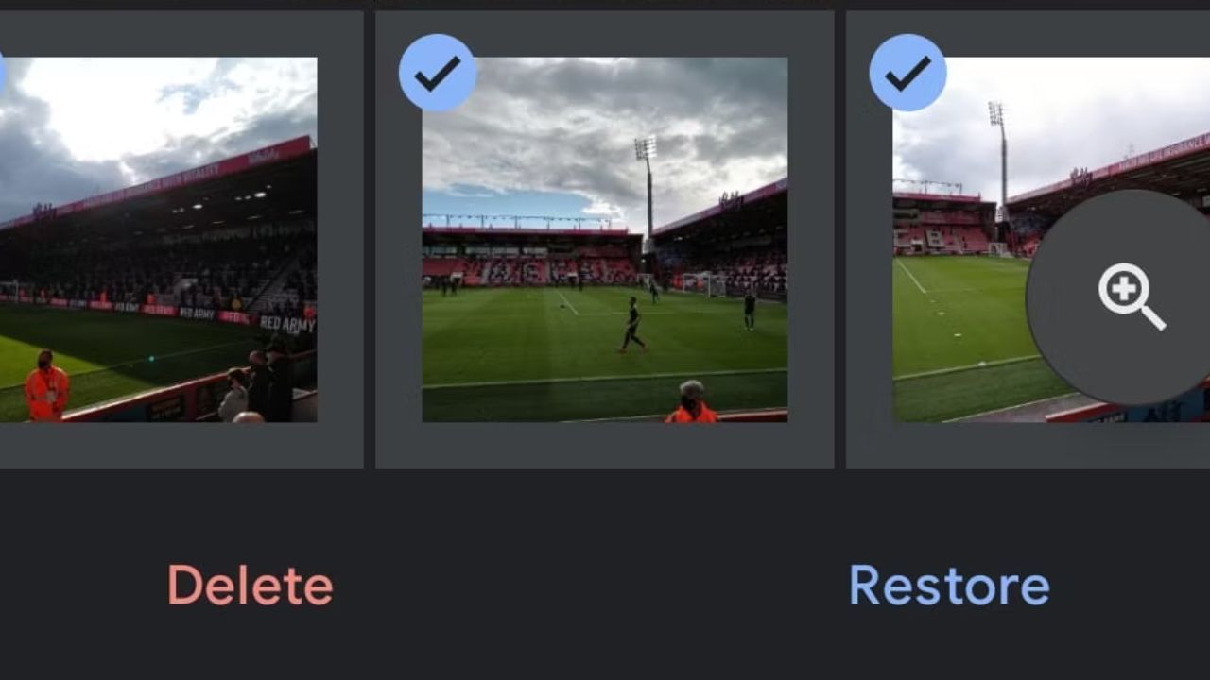Click gray card border around the left photo

click(181, 445)
